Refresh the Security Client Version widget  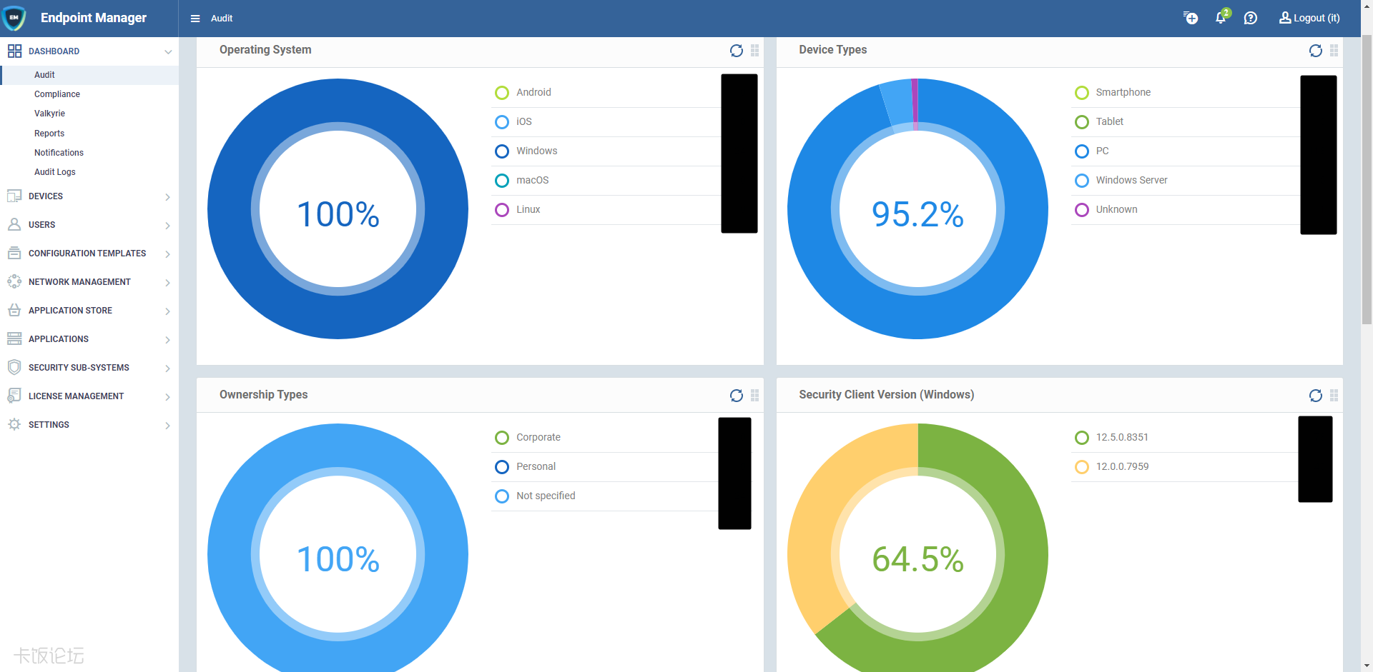(x=1316, y=396)
